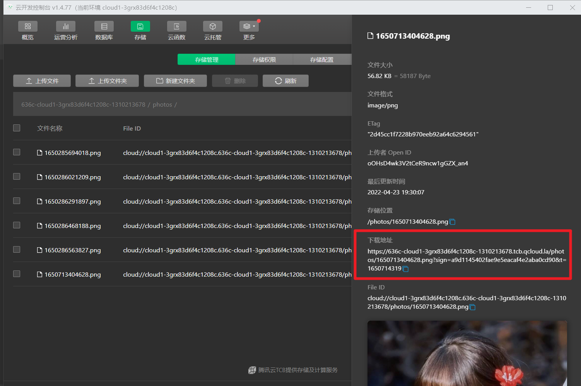Image resolution: width=581 pixels, height=386 pixels.
Task: Maximize the 云开发控制台 window
Action: point(550,7)
